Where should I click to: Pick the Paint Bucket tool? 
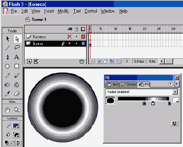[17, 85]
